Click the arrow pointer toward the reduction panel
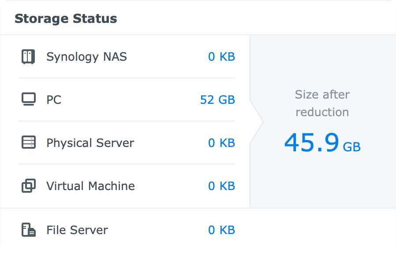396x253 pixels. (257, 122)
